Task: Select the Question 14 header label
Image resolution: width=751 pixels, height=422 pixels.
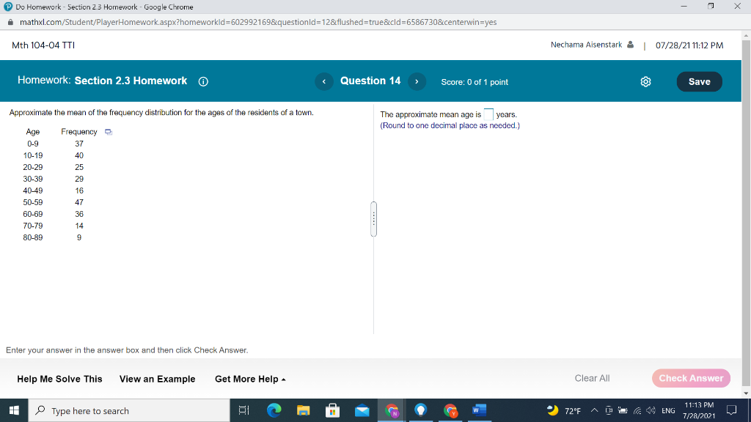Action: tap(370, 81)
